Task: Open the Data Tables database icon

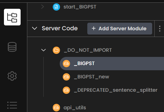Action: click(12, 47)
